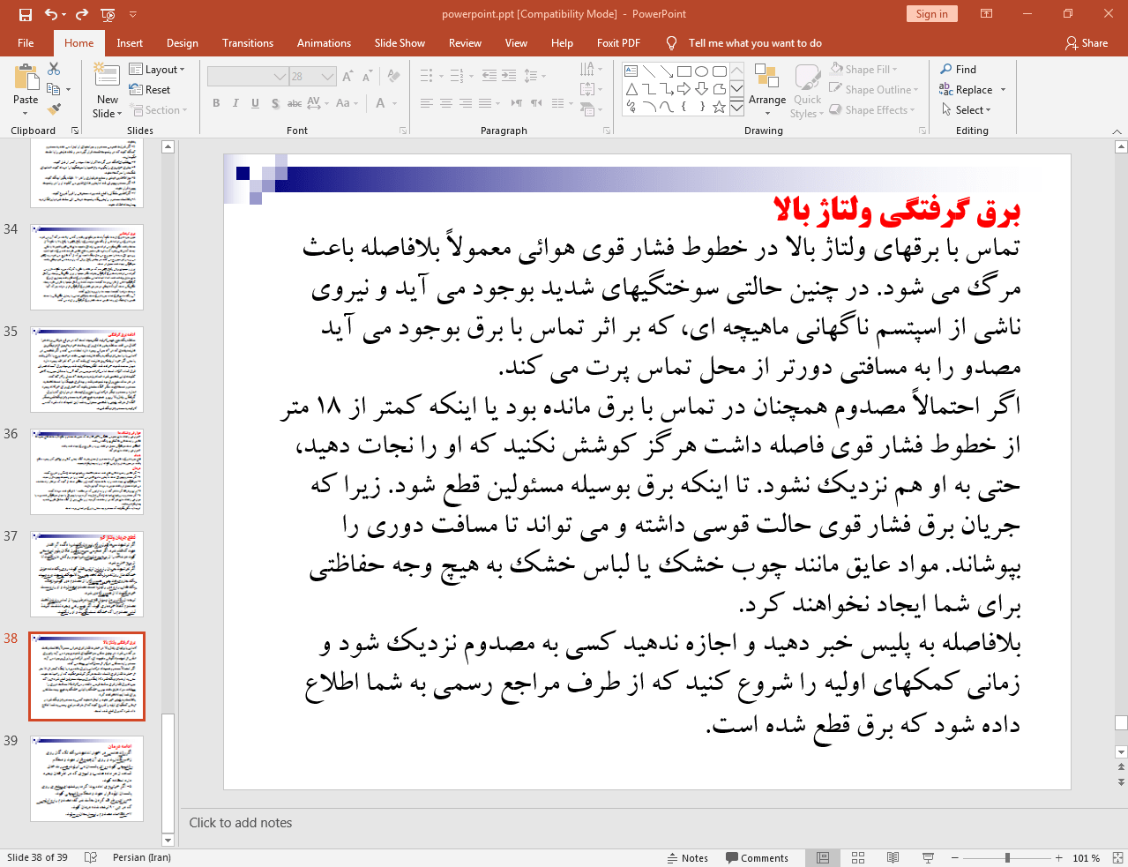Select the Format Painter brush

[x=54, y=109]
